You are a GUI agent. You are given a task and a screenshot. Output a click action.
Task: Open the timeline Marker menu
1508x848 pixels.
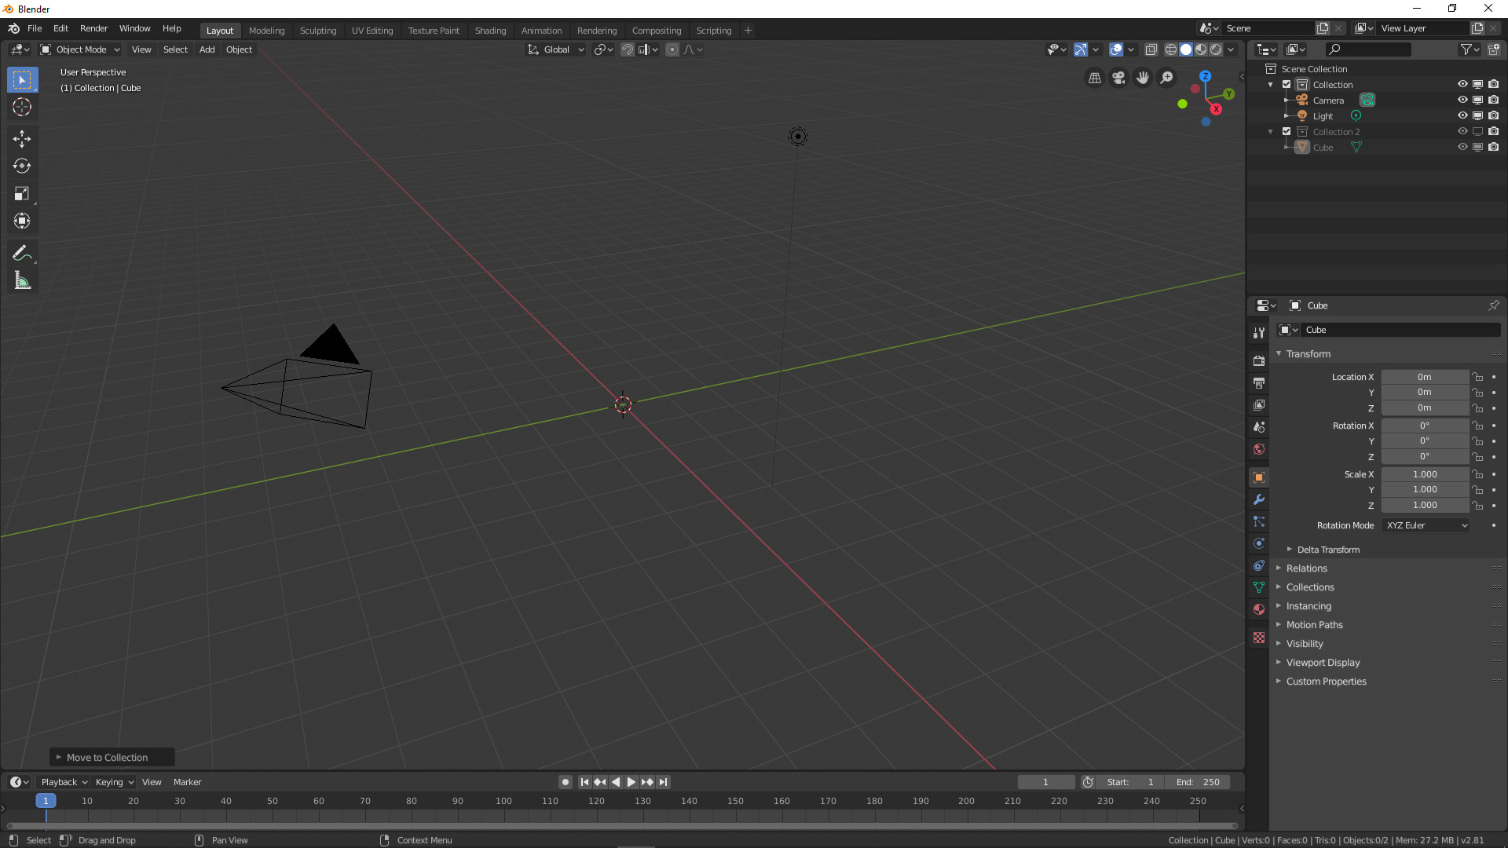click(187, 782)
